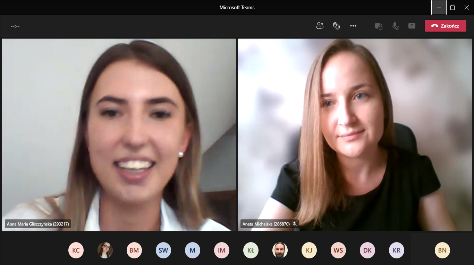Toggle the camera button

click(x=379, y=26)
